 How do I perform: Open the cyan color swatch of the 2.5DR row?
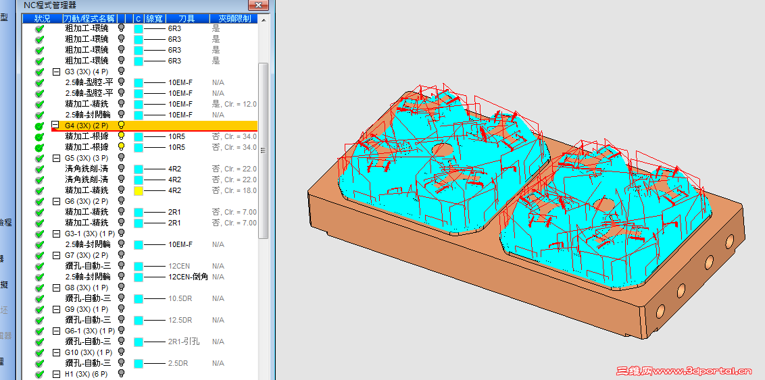tap(138, 363)
